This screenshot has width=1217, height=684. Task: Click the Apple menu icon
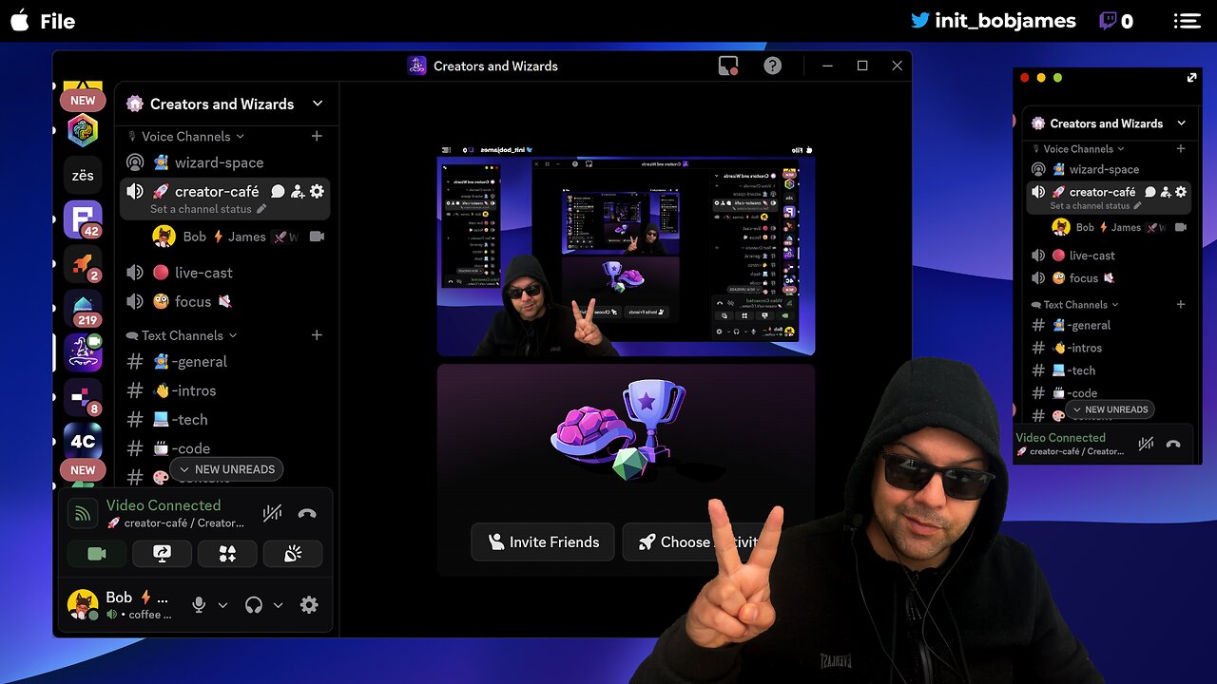(19, 21)
